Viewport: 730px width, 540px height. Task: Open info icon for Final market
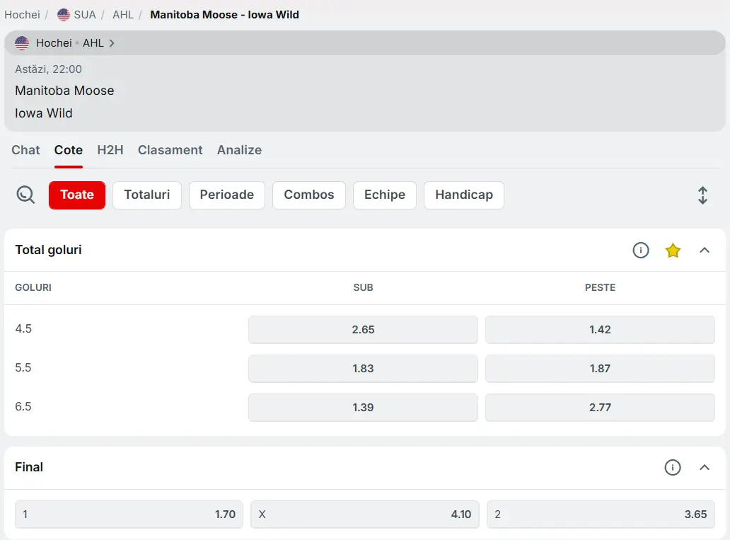[x=673, y=467]
